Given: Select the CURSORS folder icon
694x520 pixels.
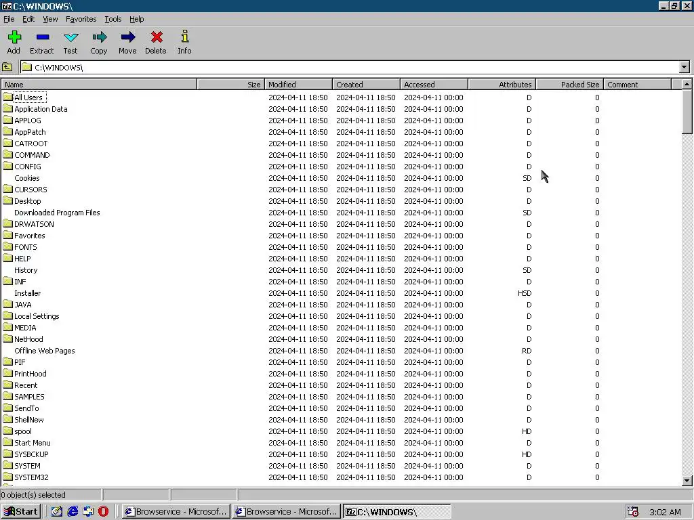Looking at the screenshot, I should (x=7, y=190).
